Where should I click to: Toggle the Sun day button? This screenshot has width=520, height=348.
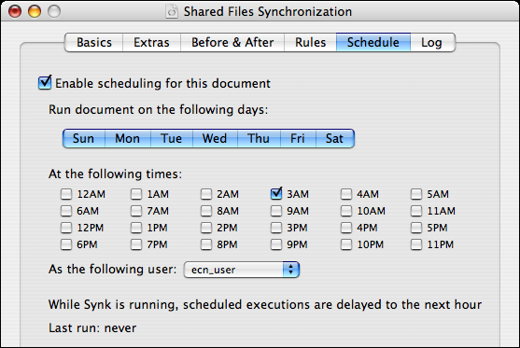click(x=84, y=138)
